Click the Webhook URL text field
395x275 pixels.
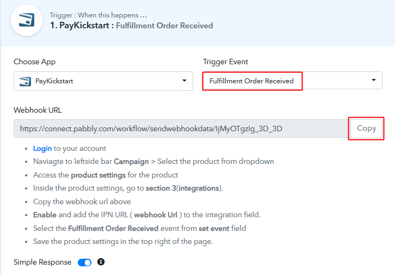182,129
